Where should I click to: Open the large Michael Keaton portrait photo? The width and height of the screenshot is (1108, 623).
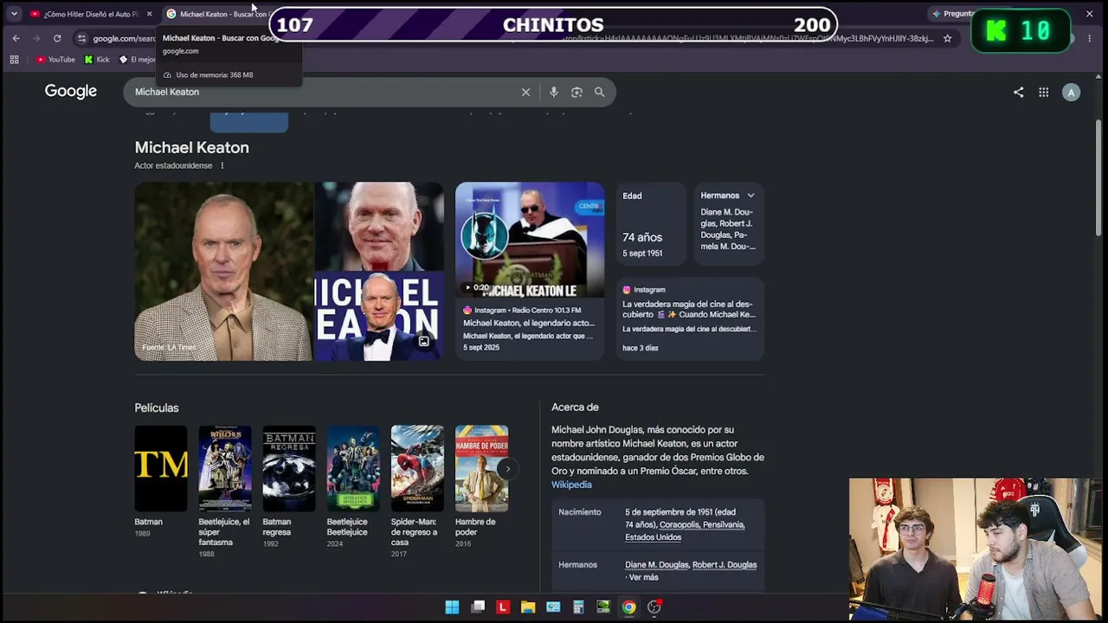(x=223, y=271)
